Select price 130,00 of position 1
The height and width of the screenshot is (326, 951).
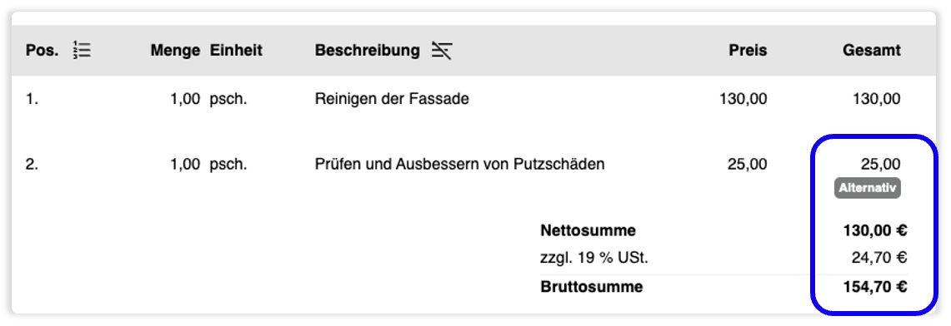743,99
